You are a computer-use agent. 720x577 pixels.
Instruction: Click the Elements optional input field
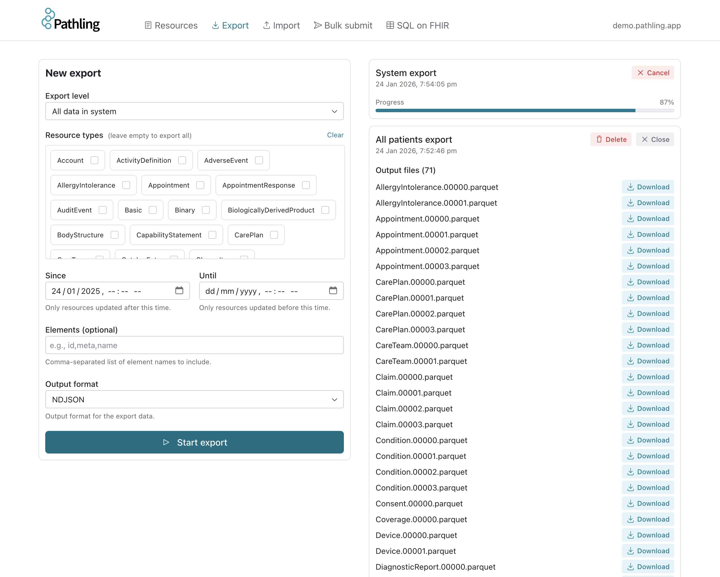point(194,345)
